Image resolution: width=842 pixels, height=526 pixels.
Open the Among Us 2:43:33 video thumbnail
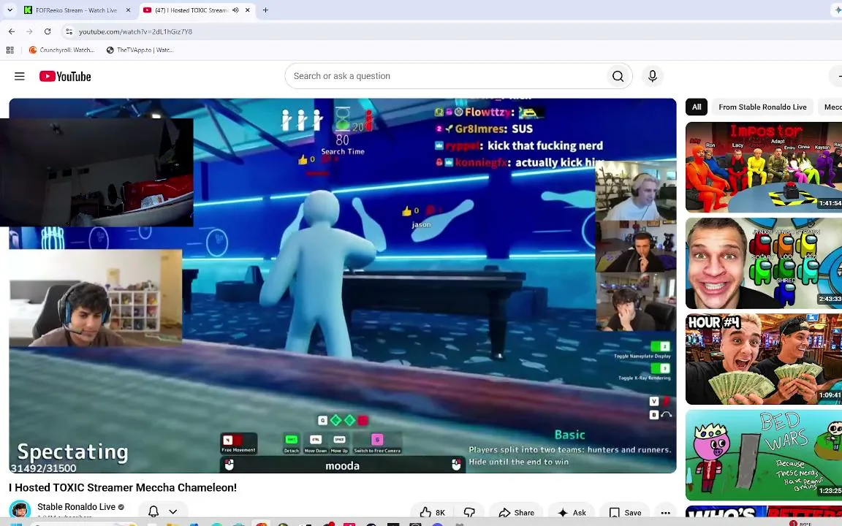tap(764, 263)
